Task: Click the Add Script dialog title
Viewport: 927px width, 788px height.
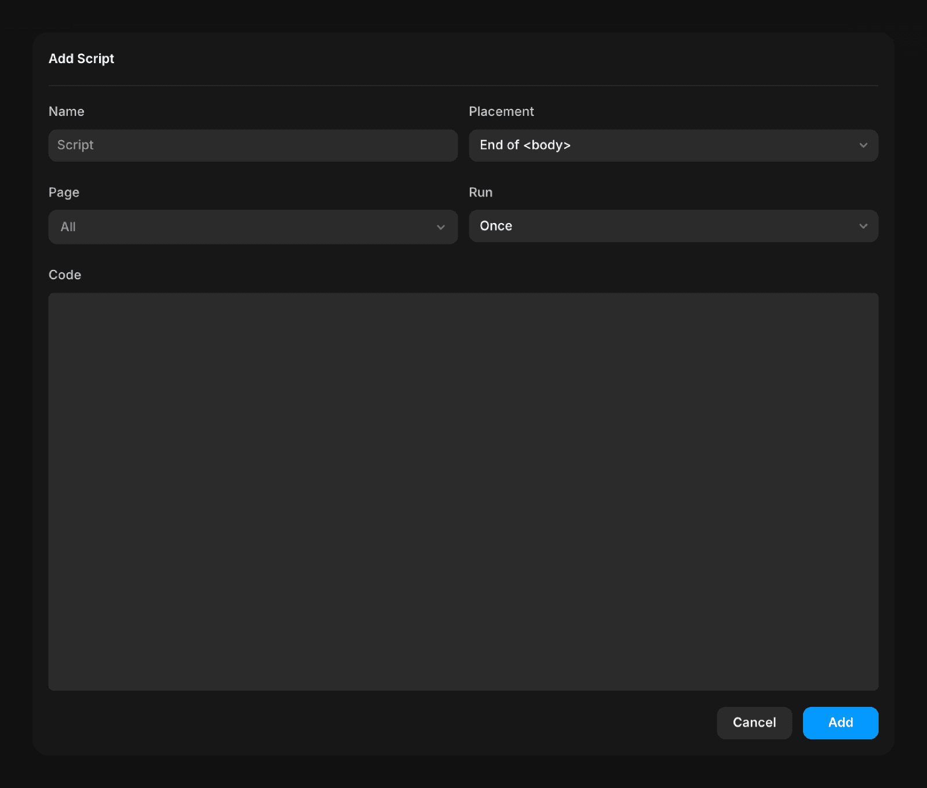Action: 81,59
